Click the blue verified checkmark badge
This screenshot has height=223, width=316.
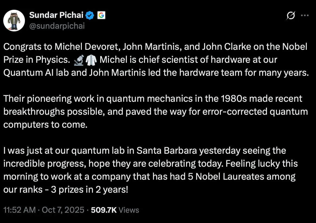tap(90, 16)
